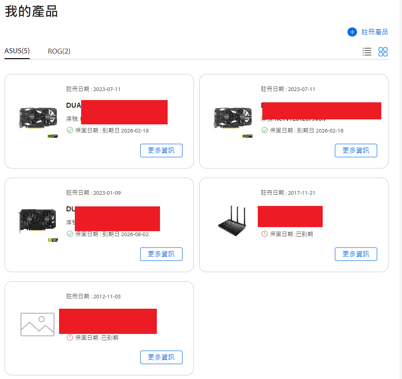This screenshot has width=402, height=379.
Task: Open 更多資訊 for second 2023-07-11 graphics card
Action: click(356, 151)
